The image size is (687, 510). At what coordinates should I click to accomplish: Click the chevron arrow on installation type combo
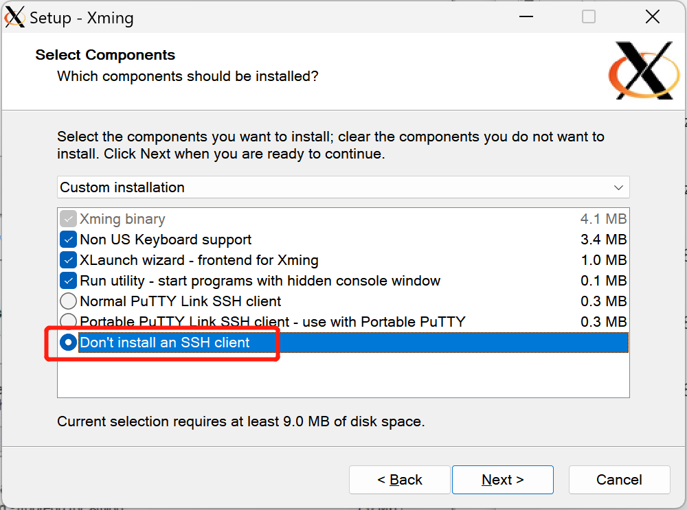[618, 187]
